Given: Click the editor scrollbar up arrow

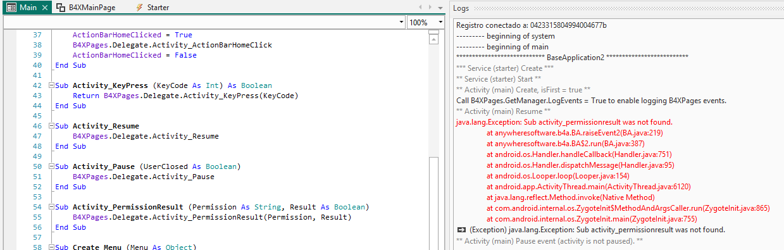Looking at the screenshot, I should point(433,40).
